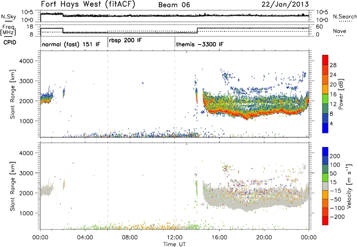This screenshot has height=247, width=357.
Task: Click the 'N.Search' legend label
Action: 345,16
